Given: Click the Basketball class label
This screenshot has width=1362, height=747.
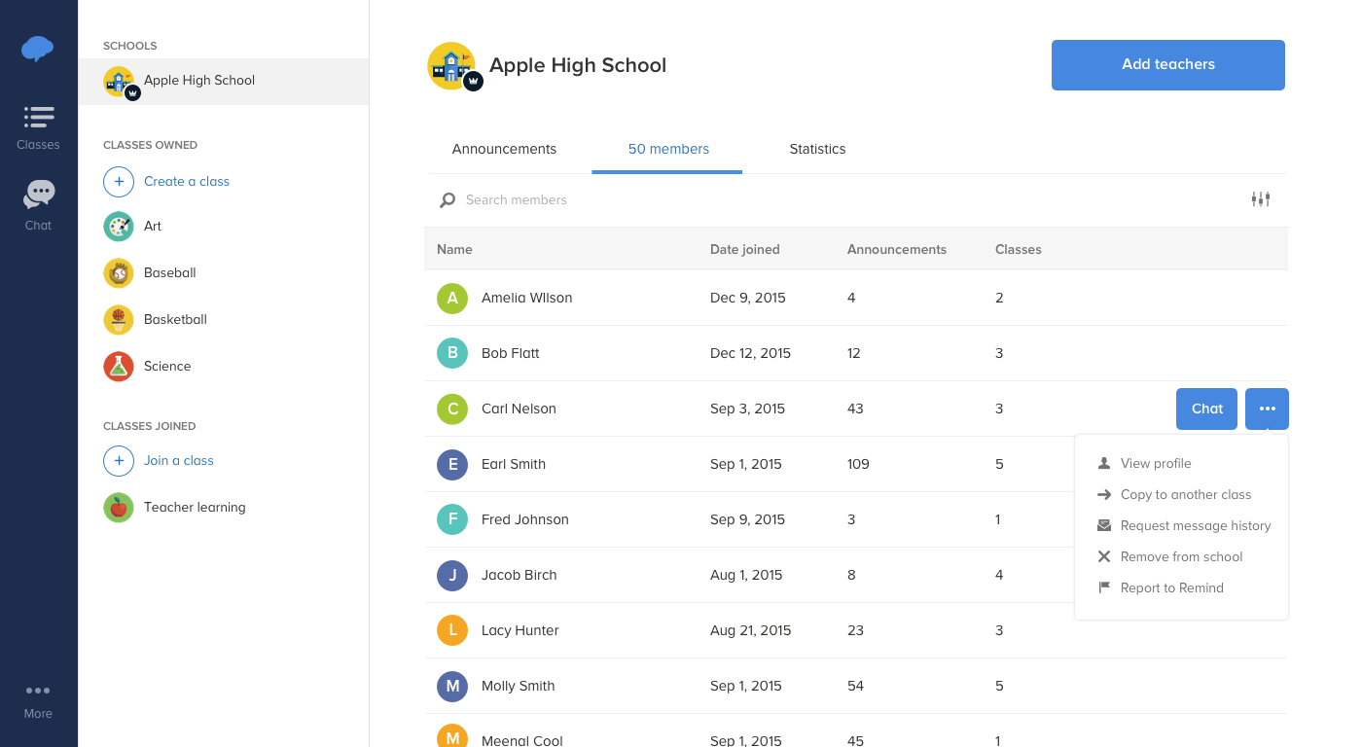Looking at the screenshot, I should click(175, 319).
